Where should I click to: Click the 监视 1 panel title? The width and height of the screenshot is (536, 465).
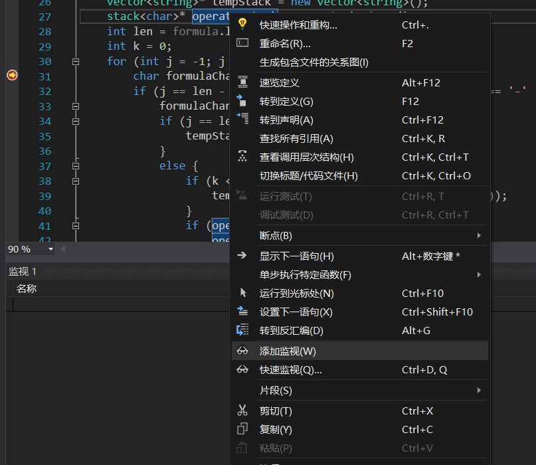tap(23, 272)
